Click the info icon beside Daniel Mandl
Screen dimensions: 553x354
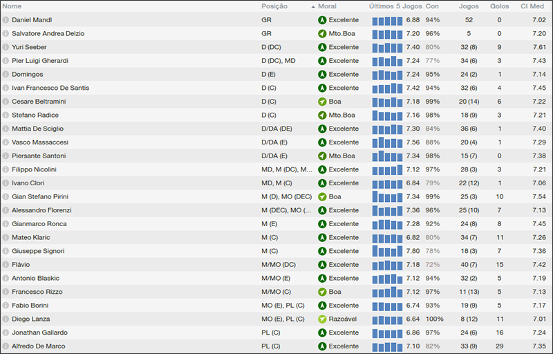pyautogui.click(x=6, y=20)
